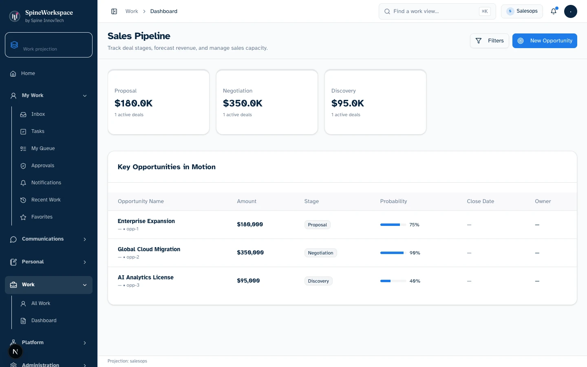Click the Discovery summary card
The height and width of the screenshot is (367, 587).
coord(375,102)
